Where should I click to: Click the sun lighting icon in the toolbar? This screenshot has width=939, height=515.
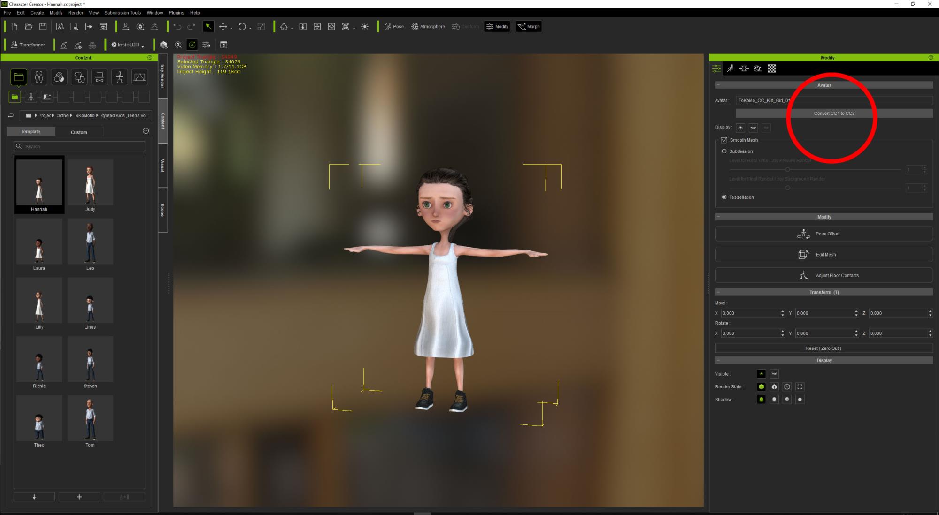pyautogui.click(x=365, y=27)
